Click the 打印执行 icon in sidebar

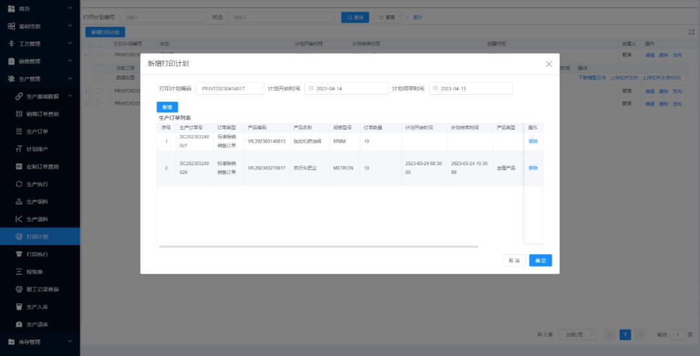pyautogui.click(x=19, y=254)
